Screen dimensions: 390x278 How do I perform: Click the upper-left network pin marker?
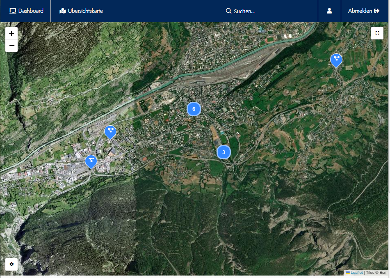(110, 132)
